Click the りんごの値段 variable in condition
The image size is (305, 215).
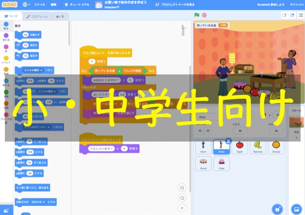click(x=132, y=71)
